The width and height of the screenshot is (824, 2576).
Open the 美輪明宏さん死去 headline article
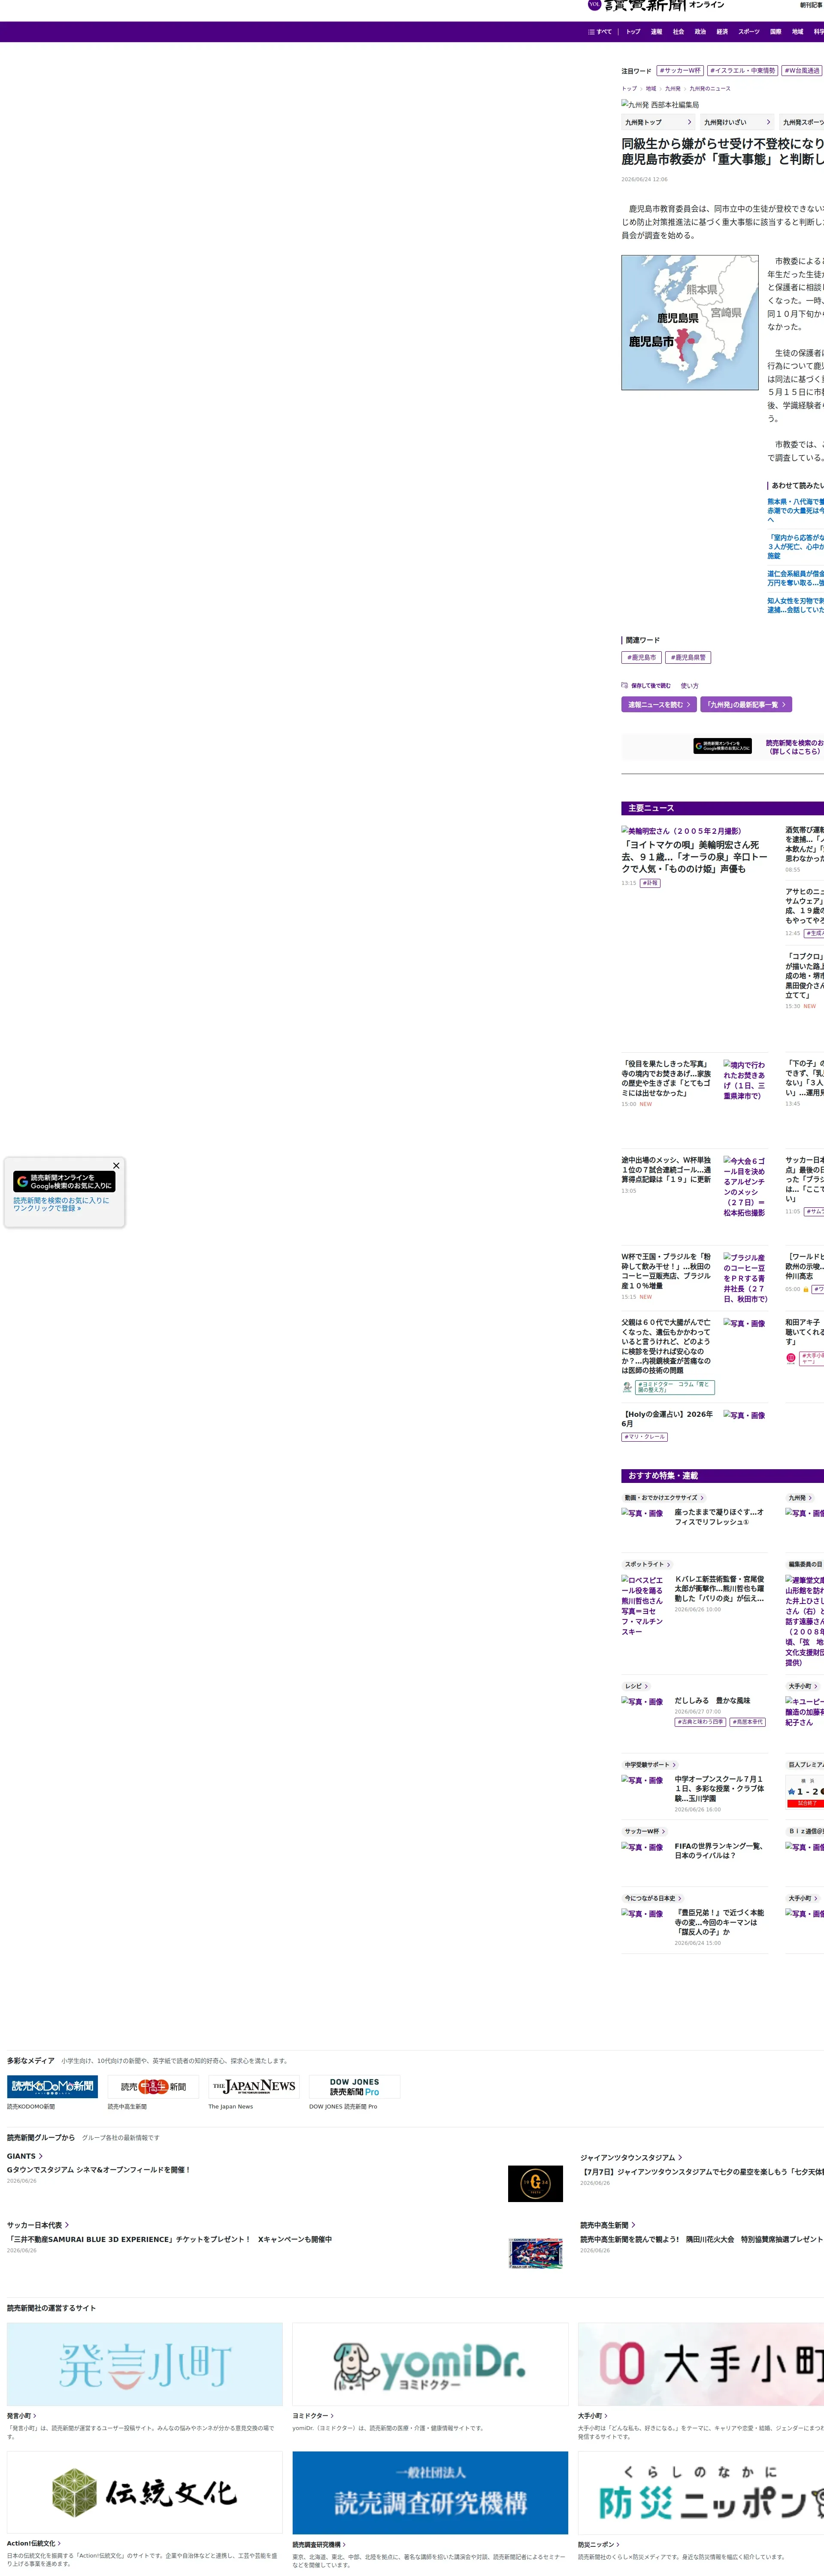[694, 857]
